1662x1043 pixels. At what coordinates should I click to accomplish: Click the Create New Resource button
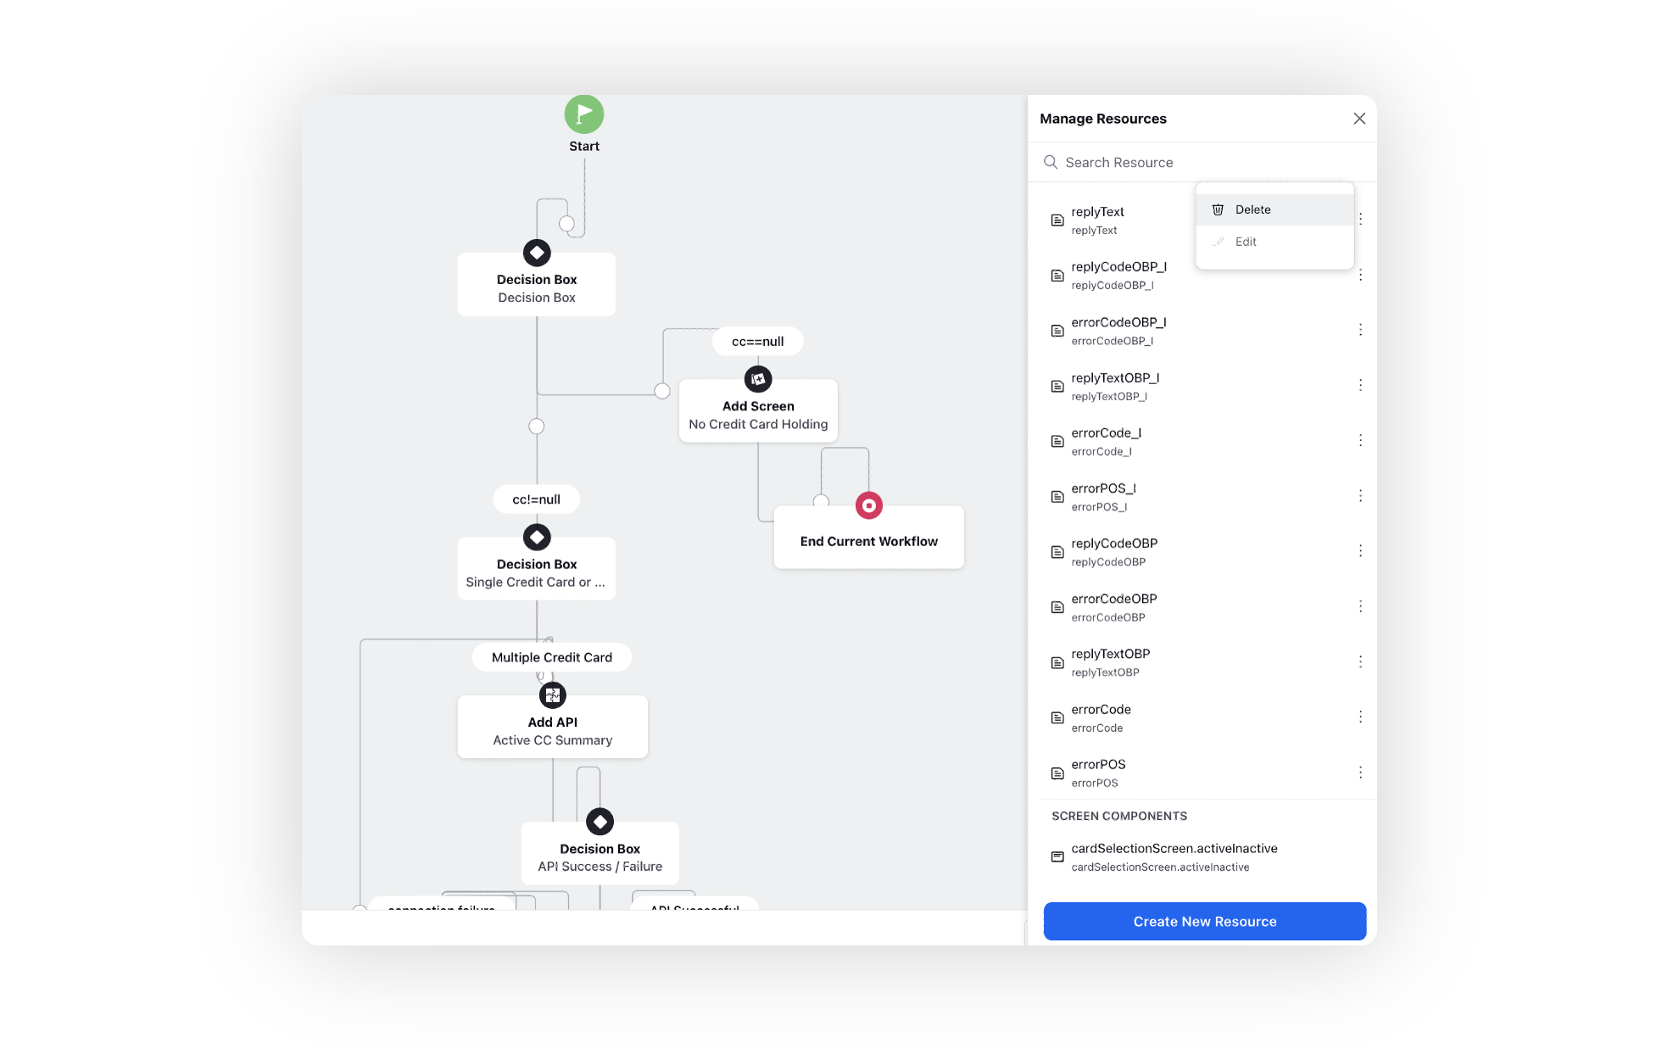coord(1204,920)
